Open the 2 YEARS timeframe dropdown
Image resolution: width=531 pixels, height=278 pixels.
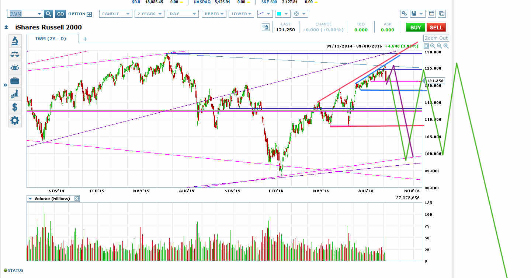pyautogui.click(x=149, y=14)
